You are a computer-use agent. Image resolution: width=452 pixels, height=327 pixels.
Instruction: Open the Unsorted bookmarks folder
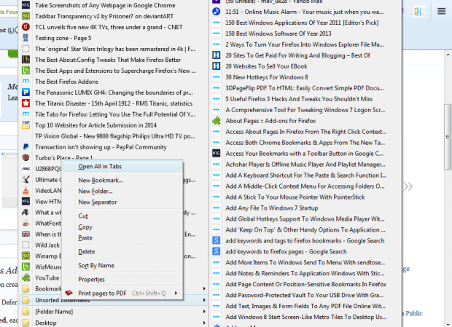pos(62,300)
